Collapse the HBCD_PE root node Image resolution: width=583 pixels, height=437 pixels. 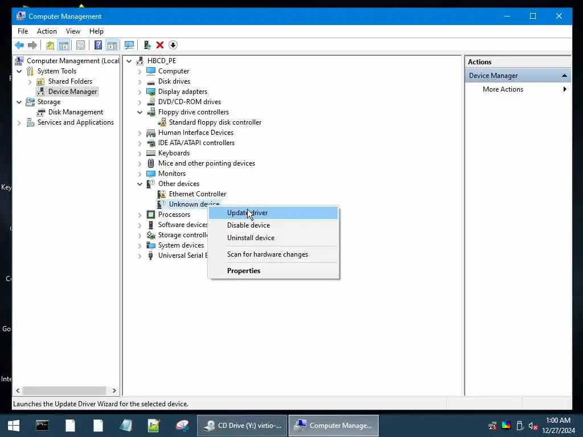tap(129, 61)
